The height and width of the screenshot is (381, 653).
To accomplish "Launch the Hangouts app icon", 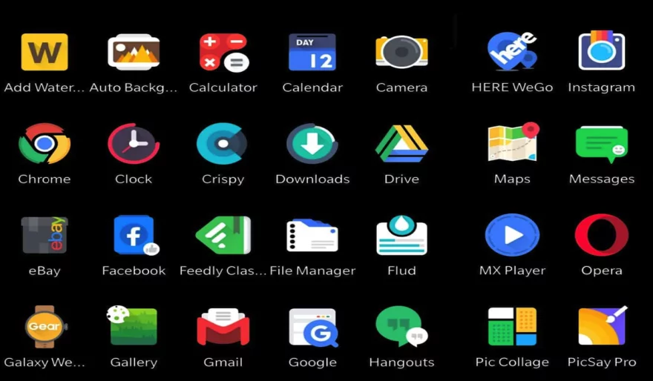I will pyautogui.click(x=401, y=326).
